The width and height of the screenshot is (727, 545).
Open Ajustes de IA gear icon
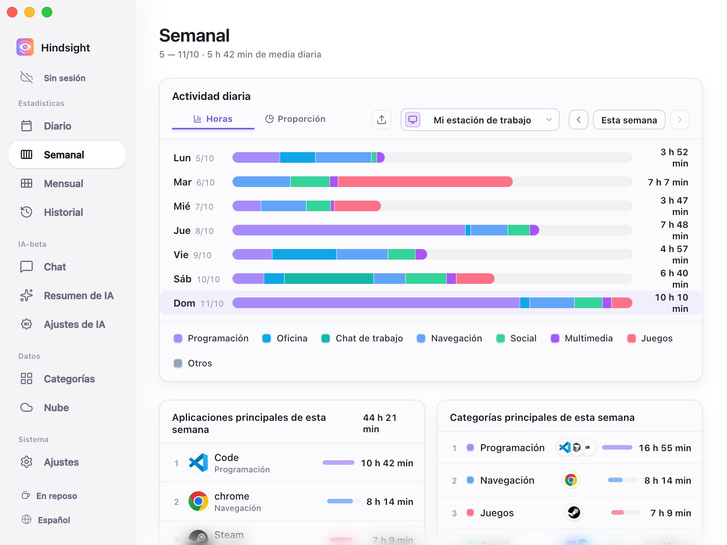pos(27,324)
